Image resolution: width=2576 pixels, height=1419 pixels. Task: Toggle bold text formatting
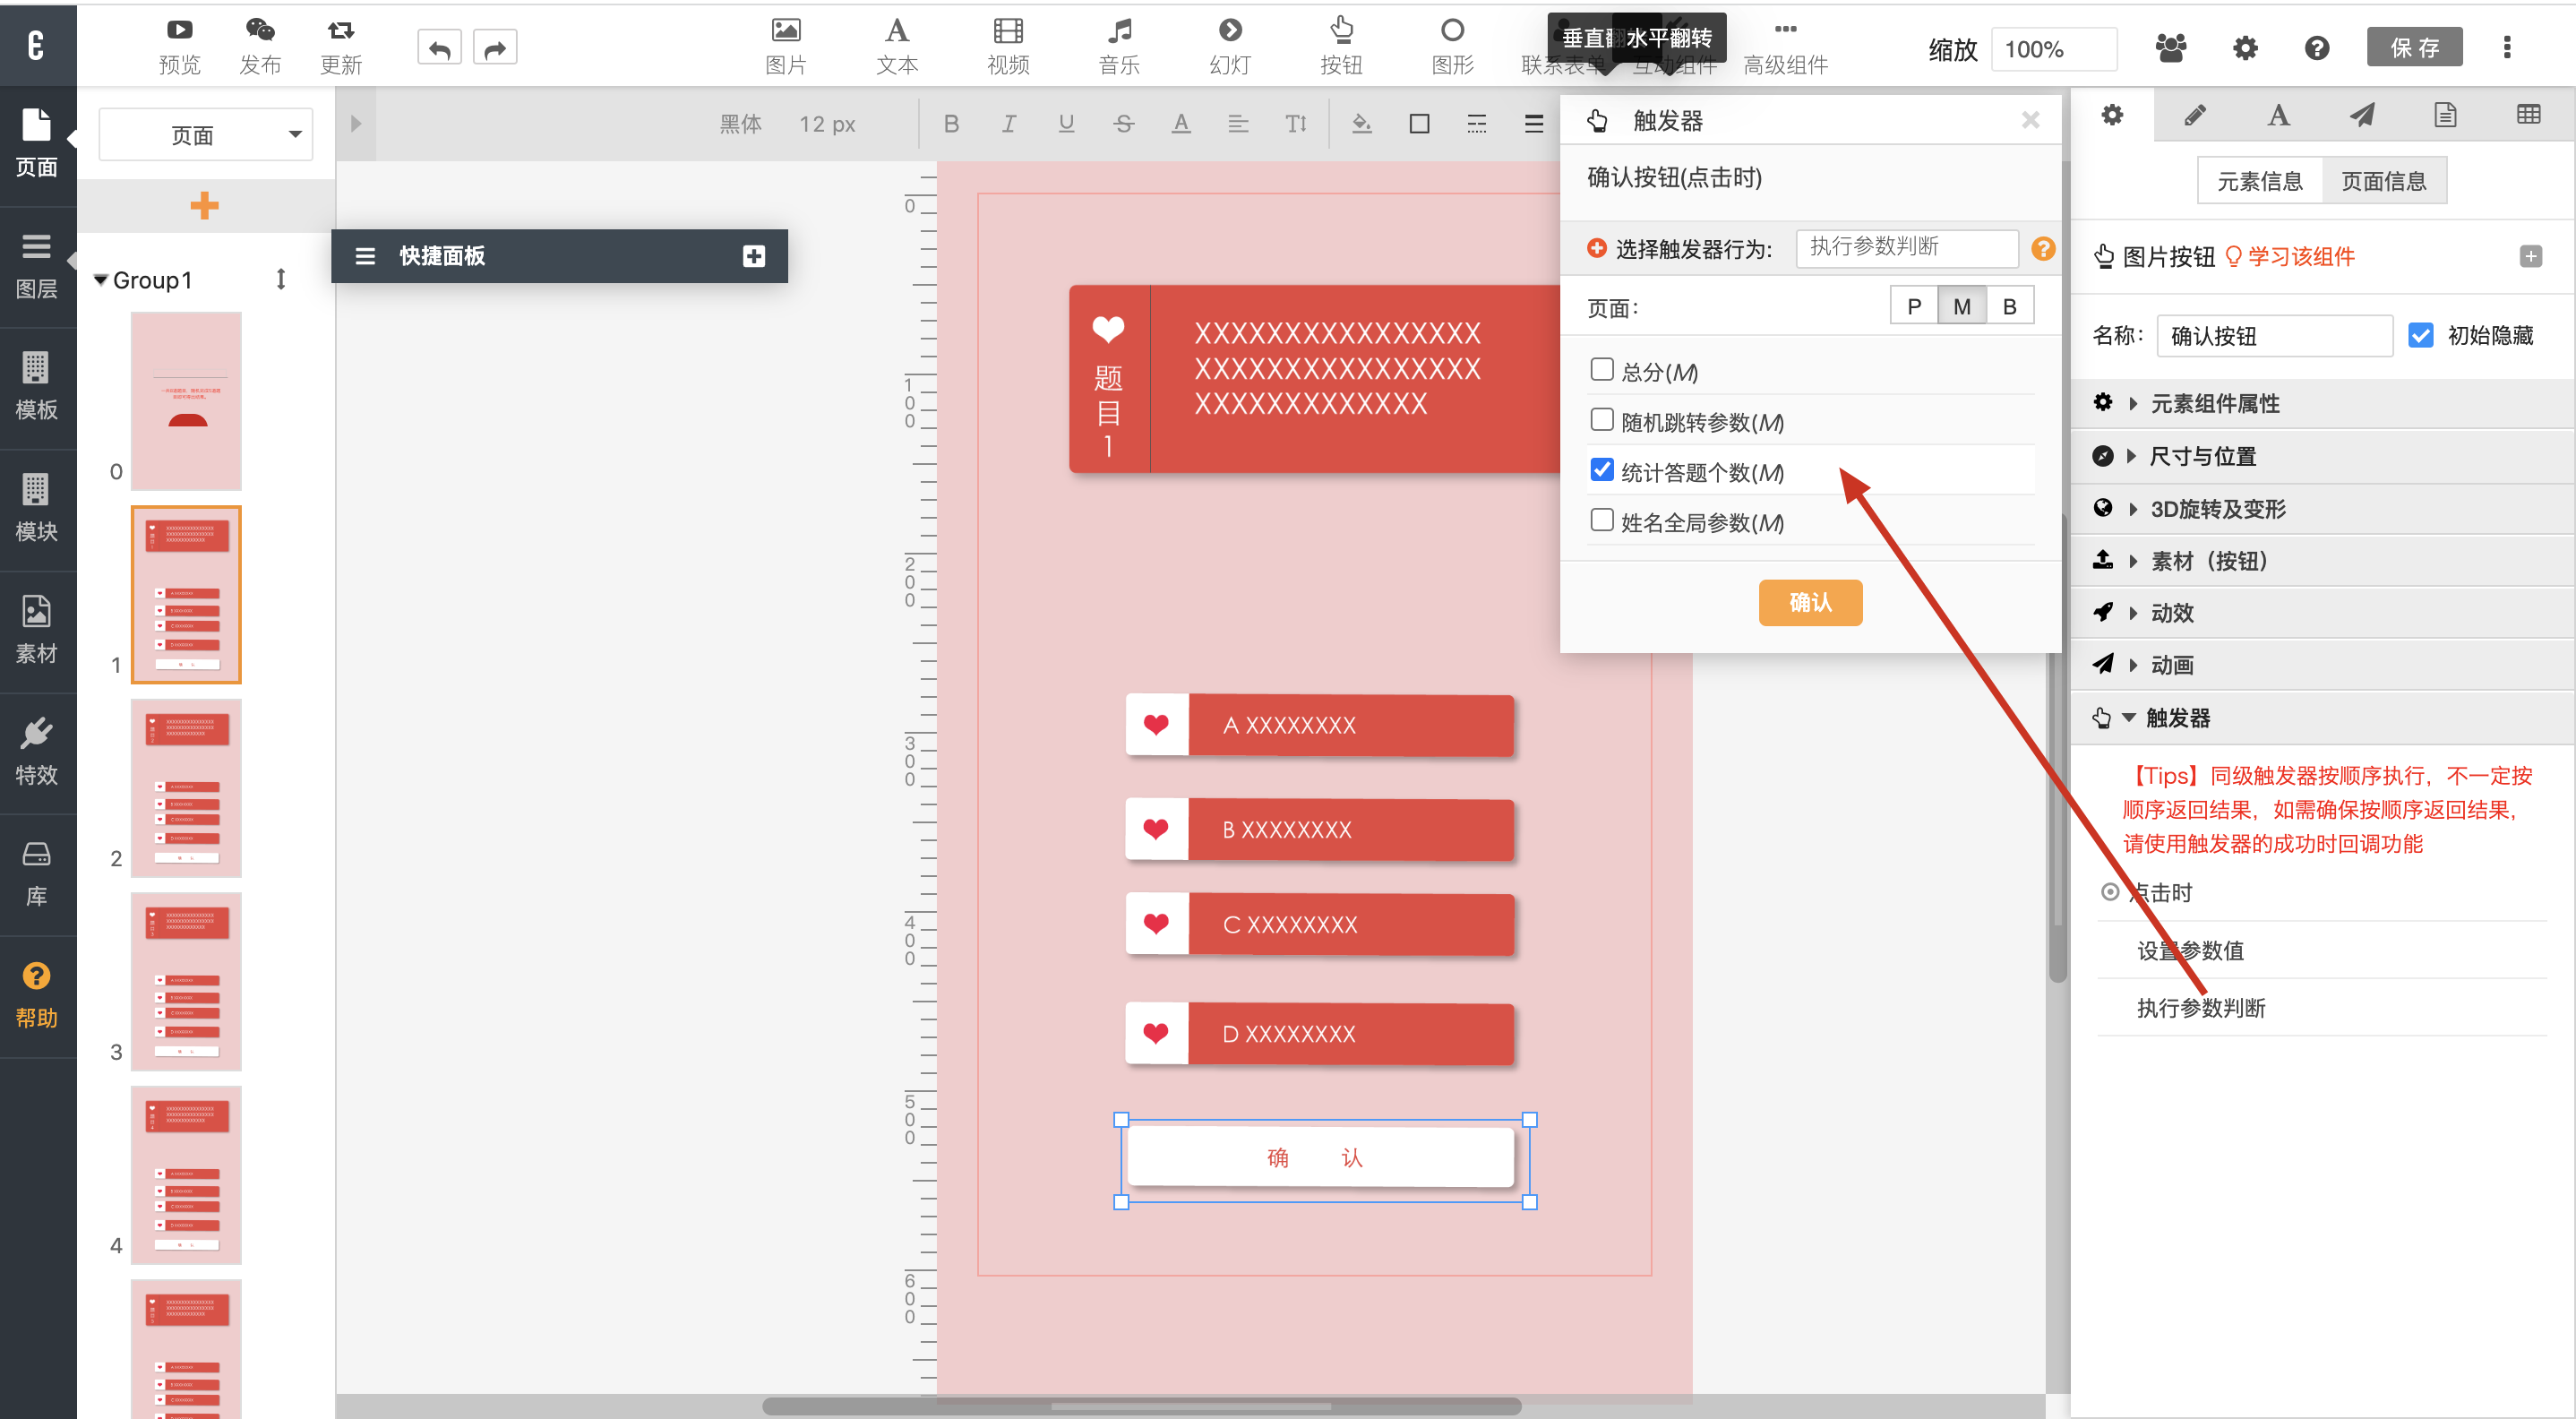point(951,124)
